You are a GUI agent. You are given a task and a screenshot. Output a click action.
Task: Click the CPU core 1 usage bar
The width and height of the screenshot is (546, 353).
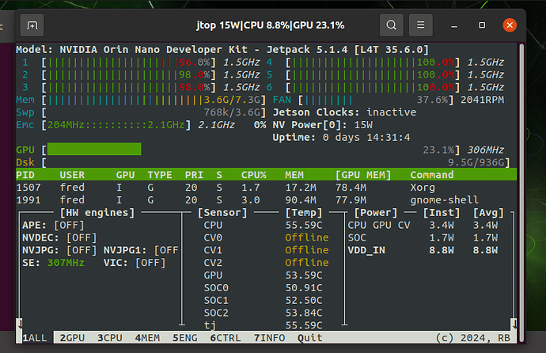[128, 63]
